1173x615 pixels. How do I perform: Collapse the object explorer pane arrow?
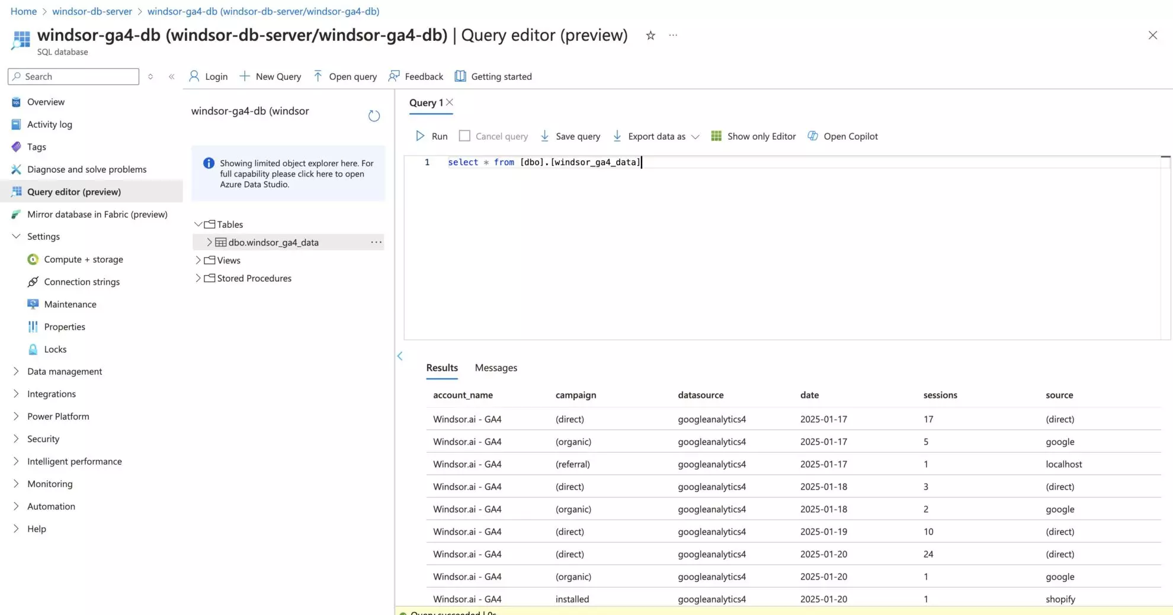[400, 356]
